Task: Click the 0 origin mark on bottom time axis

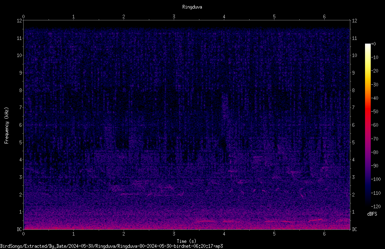Action: pos(23,234)
